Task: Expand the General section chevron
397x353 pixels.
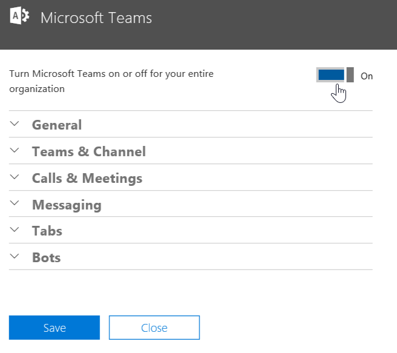Action: (x=15, y=124)
